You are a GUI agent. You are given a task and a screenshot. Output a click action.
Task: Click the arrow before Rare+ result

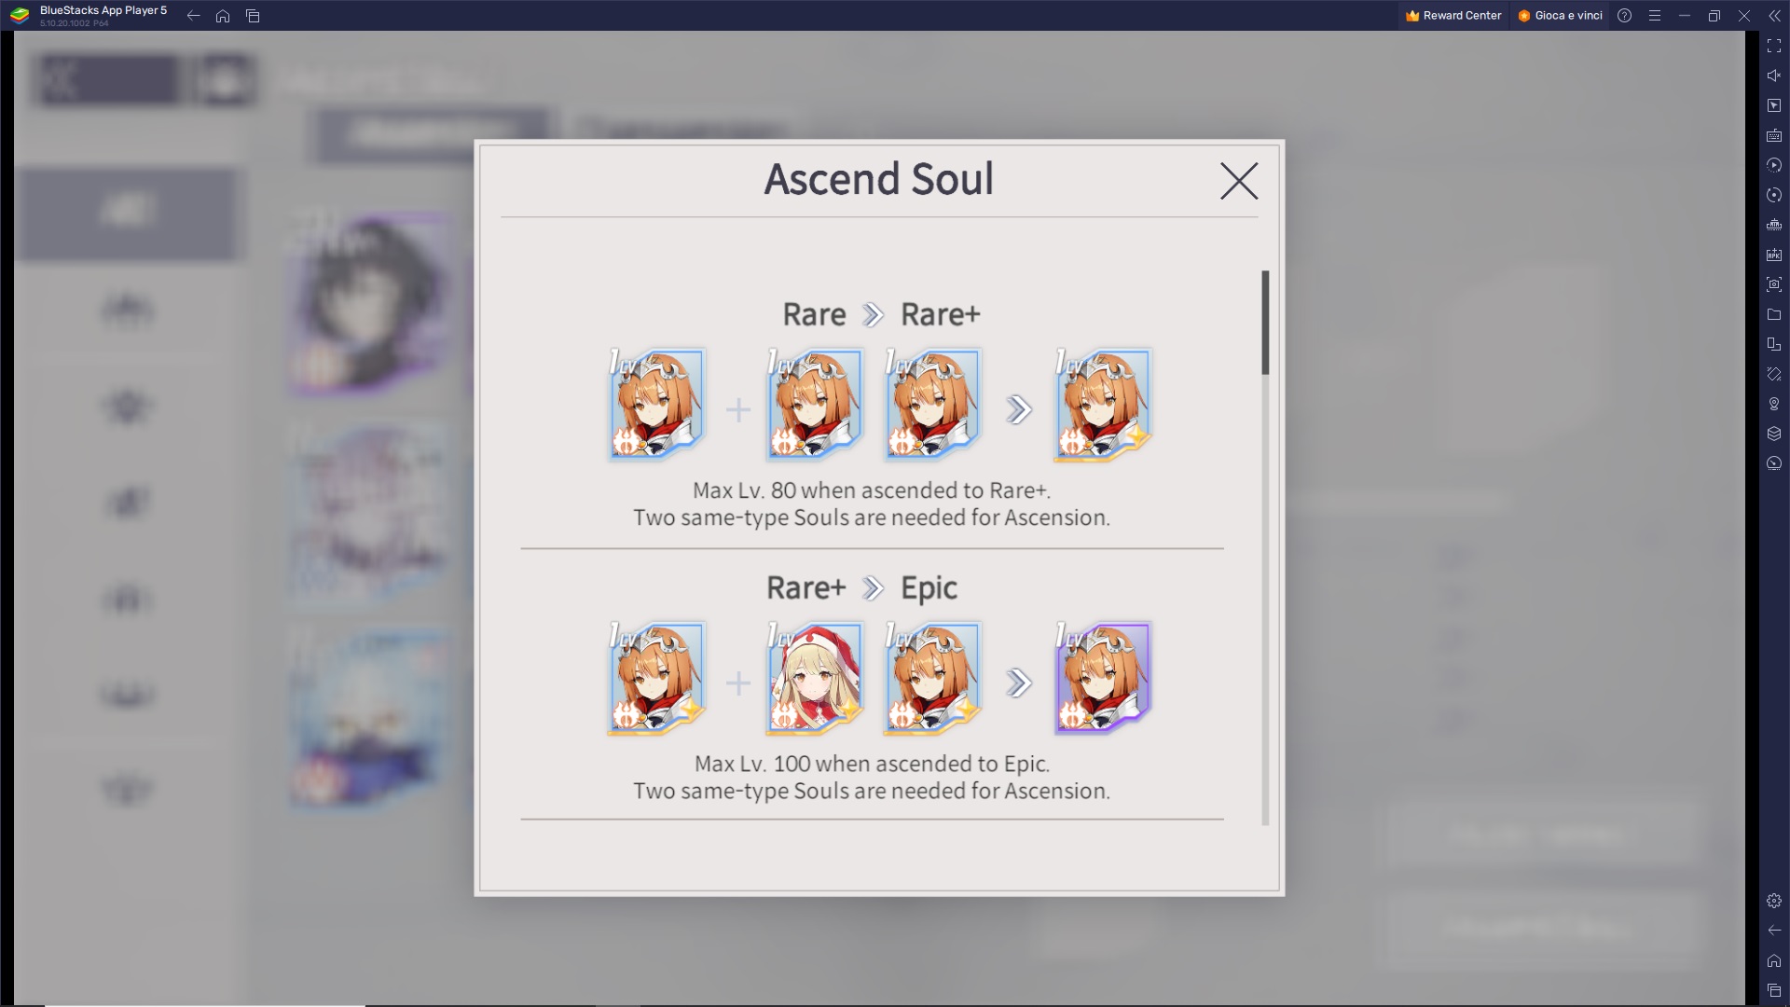click(1019, 409)
